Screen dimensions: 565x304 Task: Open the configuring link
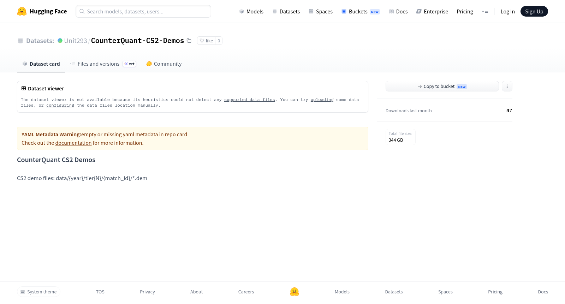(60, 105)
